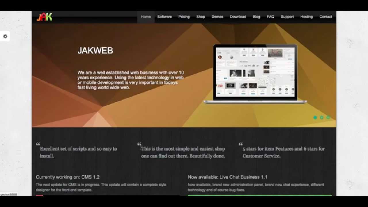
Task: Open the Download page
Action: pos(238,17)
